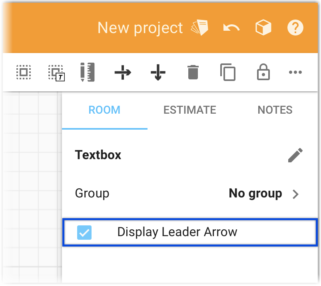
Task: Go to the NOTES tab
Action: 275,110
